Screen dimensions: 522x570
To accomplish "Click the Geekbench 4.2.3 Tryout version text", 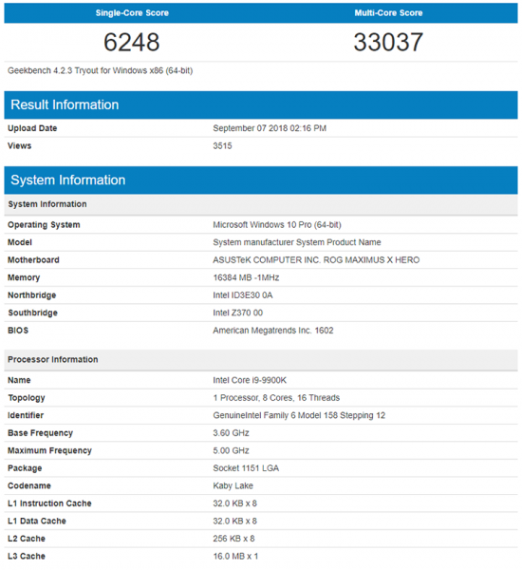I will click(100, 70).
